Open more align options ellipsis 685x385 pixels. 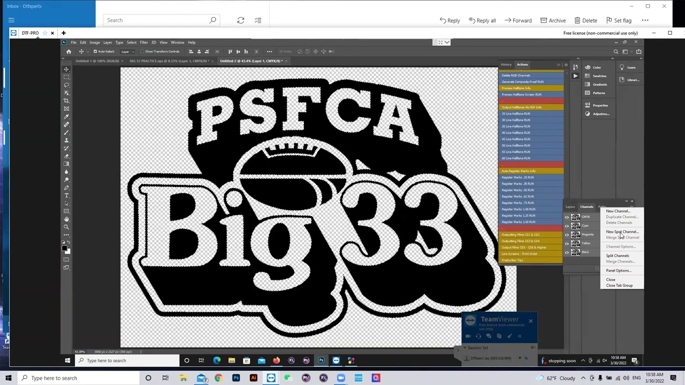click(x=269, y=51)
